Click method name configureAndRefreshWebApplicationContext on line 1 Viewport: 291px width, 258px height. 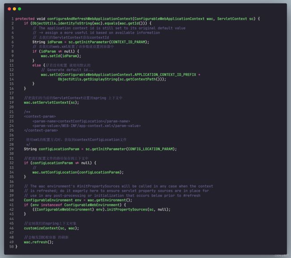pyautogui.click(x=90, y=19)
